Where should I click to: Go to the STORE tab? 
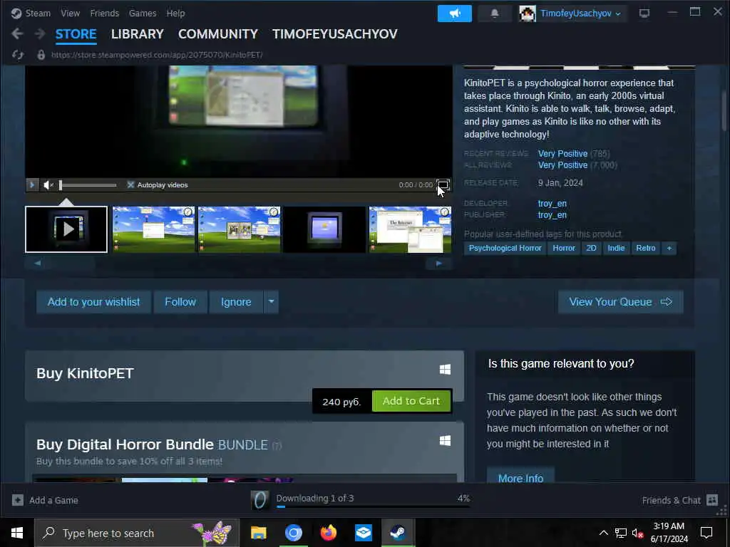(x=76, y=34)
